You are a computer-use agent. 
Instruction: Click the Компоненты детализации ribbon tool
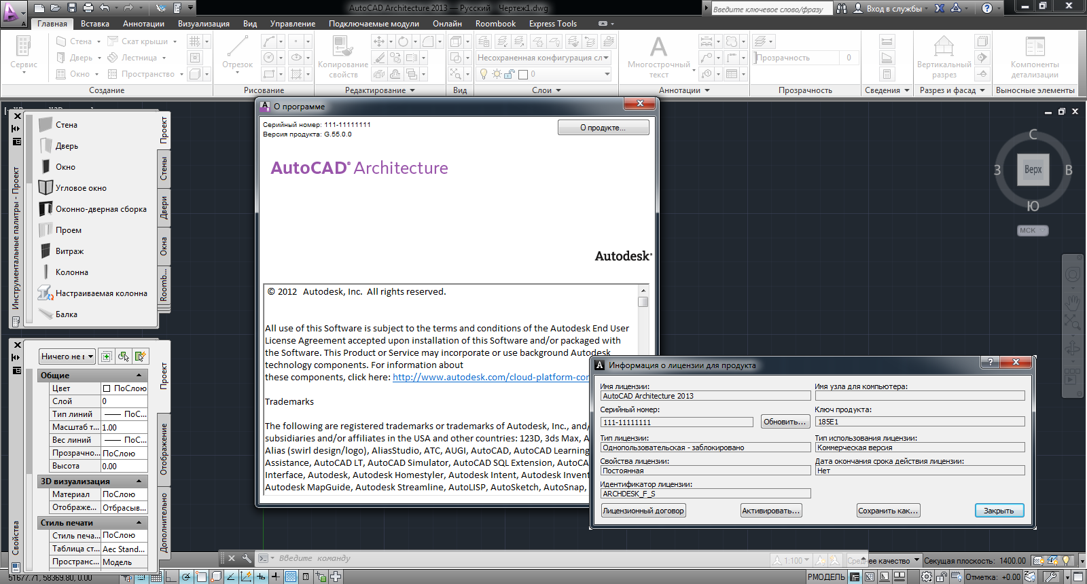click(1034, 57)
